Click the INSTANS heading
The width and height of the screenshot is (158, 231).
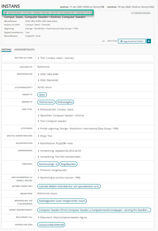click(x=11, y=6)
